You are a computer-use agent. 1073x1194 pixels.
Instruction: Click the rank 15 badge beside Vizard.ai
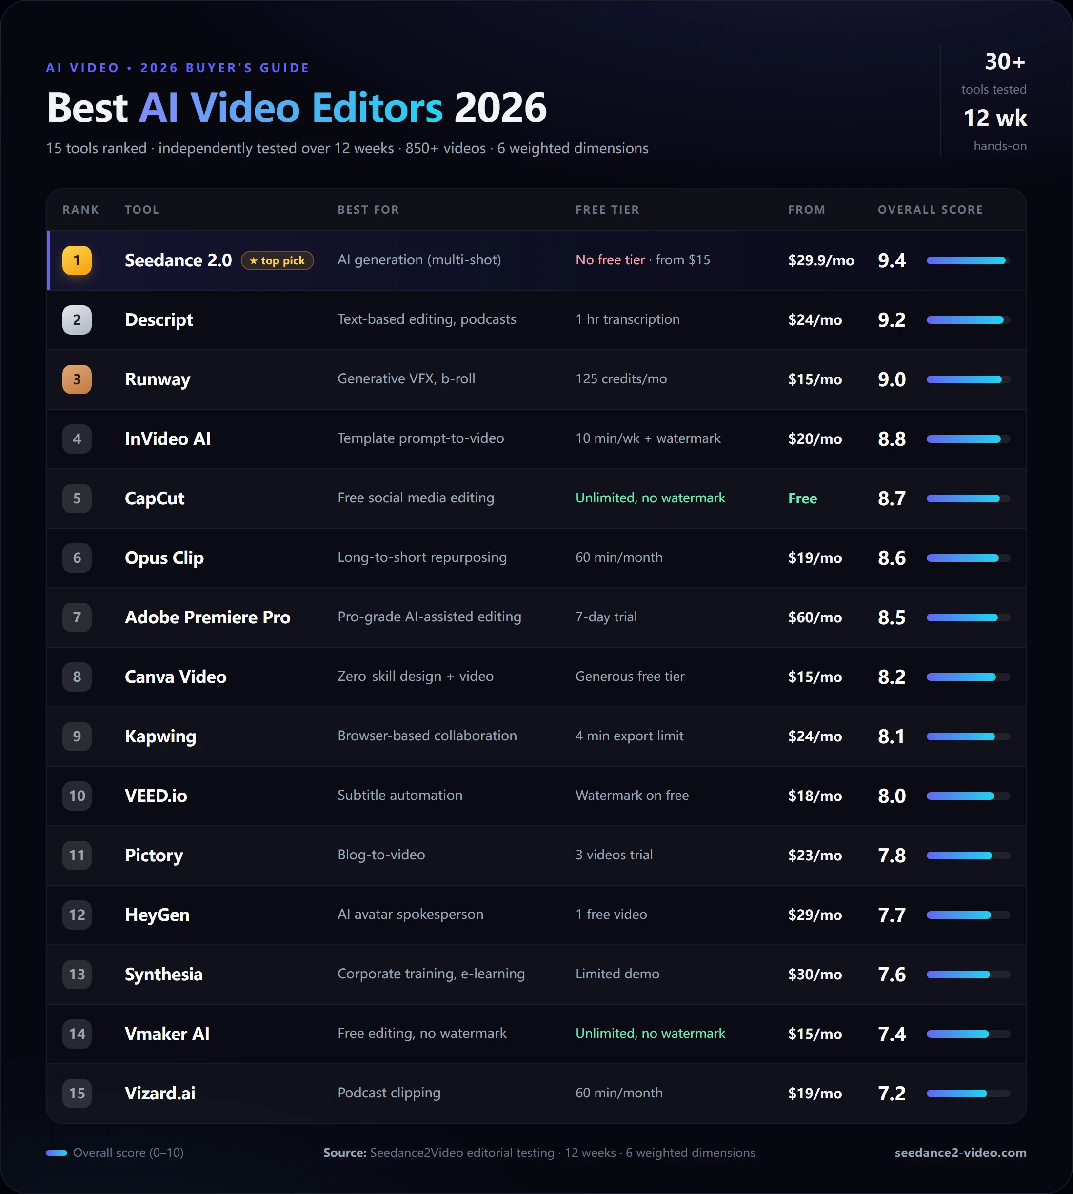click(x=77, y=1094)
